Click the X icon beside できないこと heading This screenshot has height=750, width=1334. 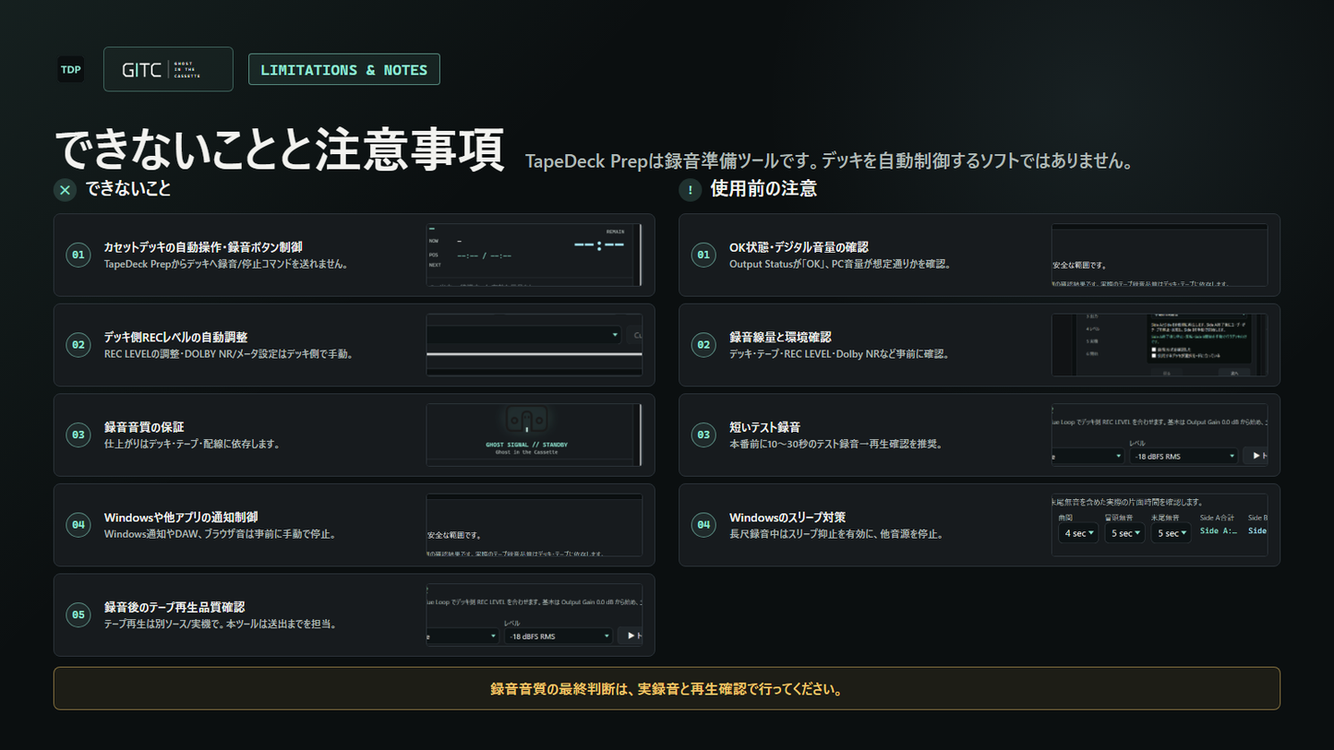click(x=65, y=190)
